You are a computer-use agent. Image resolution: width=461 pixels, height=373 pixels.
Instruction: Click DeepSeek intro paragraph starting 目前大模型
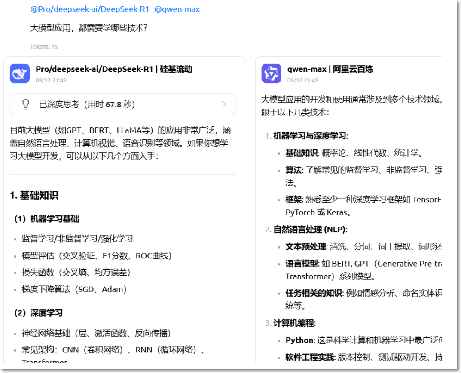[x=121, y=143]
